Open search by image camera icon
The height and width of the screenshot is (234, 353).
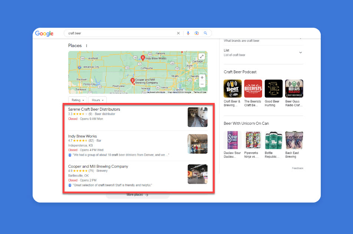(x=197, y=33)
